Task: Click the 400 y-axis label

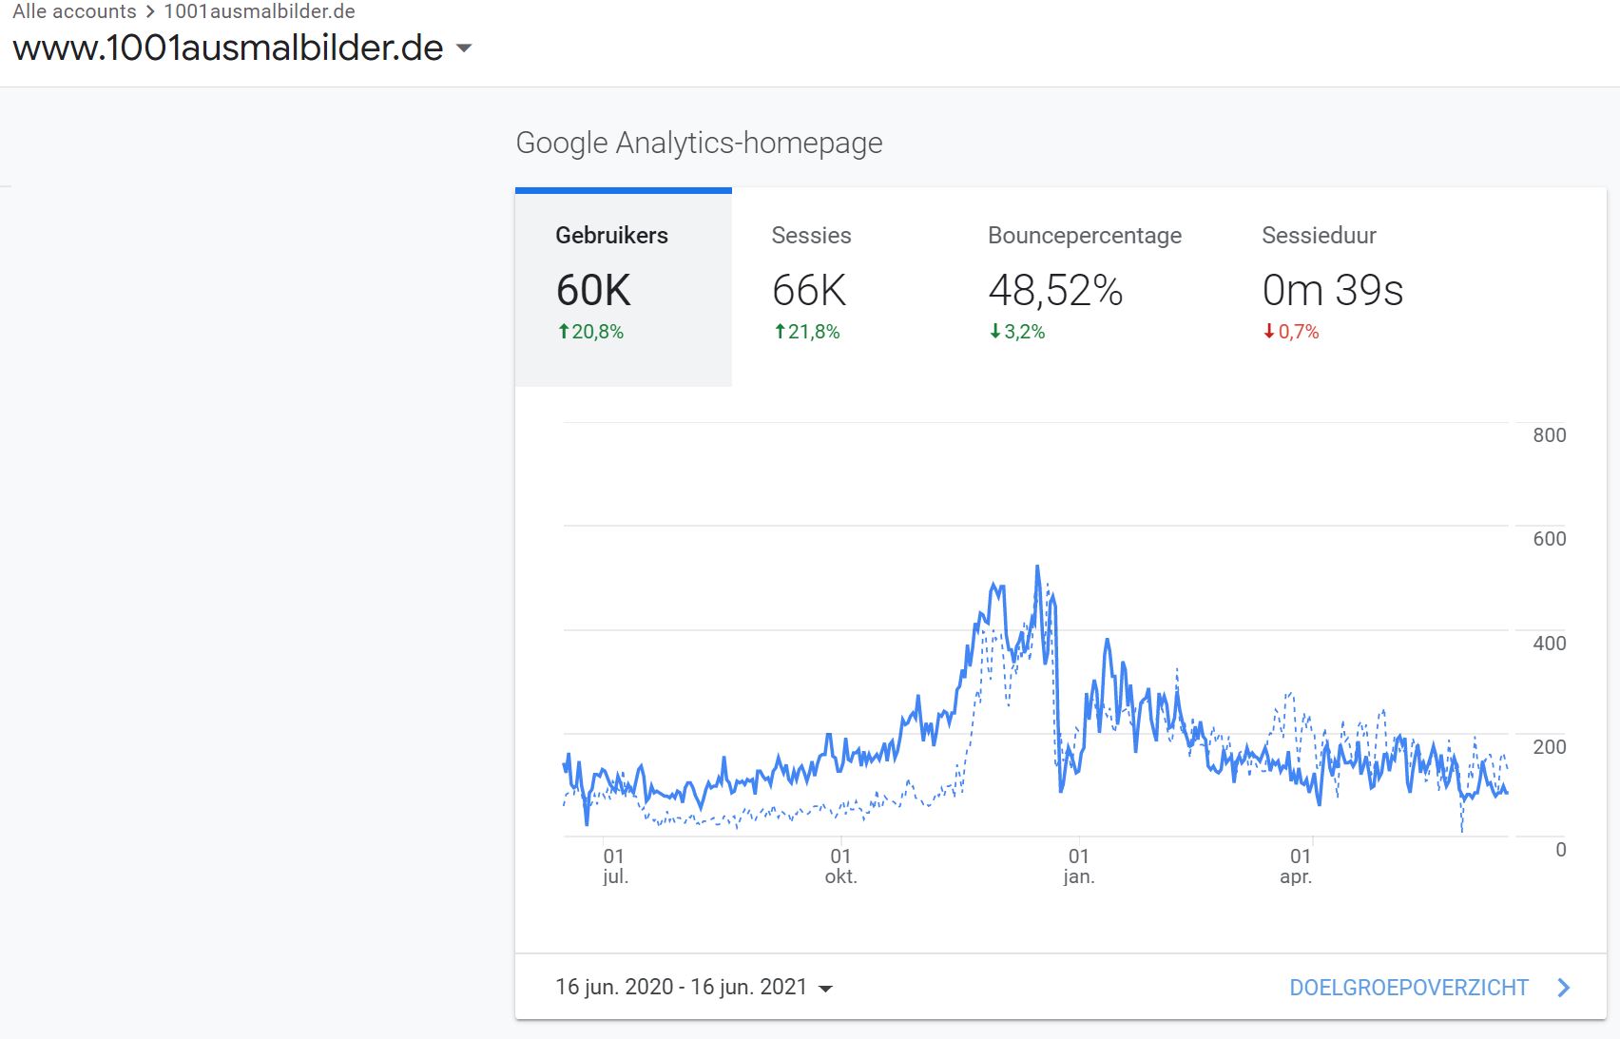Action: 1549,644
